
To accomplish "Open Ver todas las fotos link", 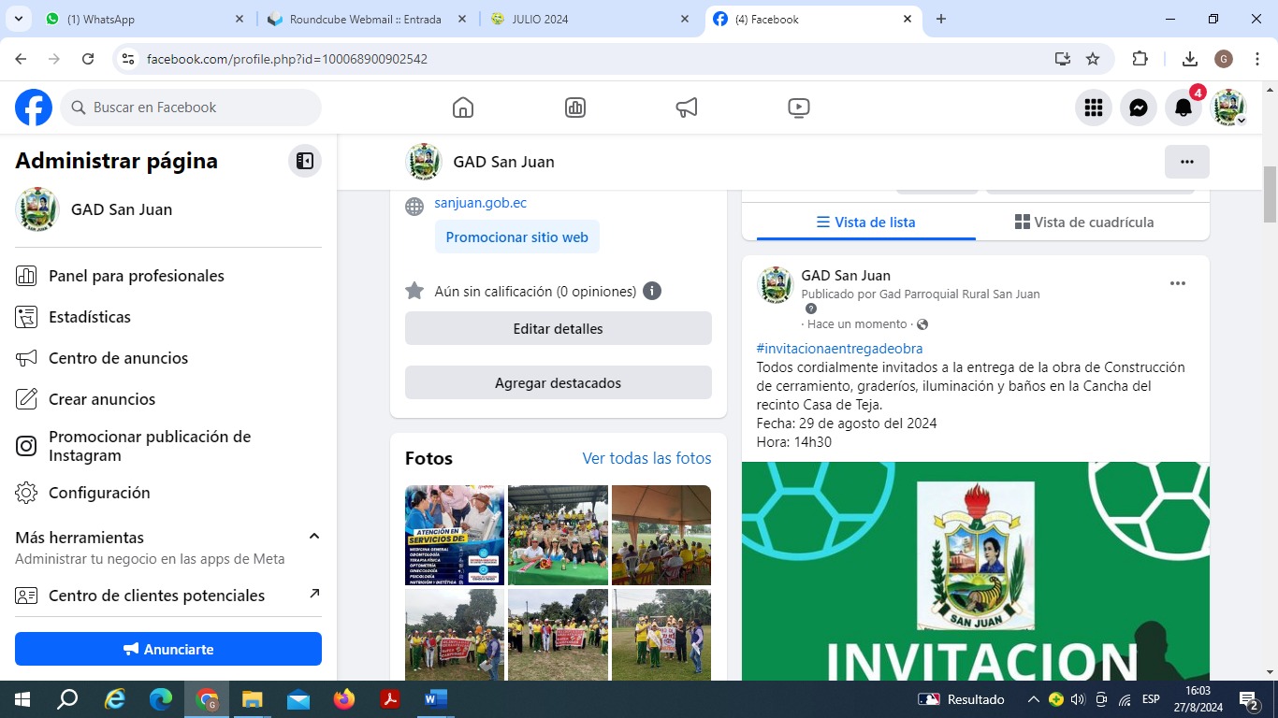I will (x=646, y=458).
